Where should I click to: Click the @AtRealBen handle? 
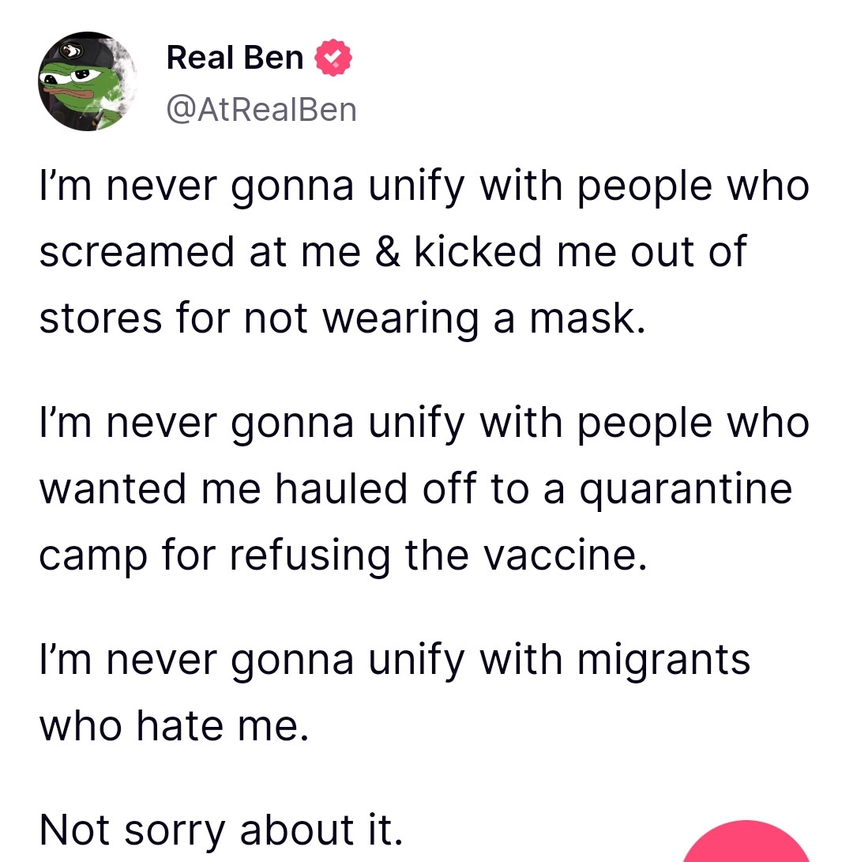[x=261, y=110]
